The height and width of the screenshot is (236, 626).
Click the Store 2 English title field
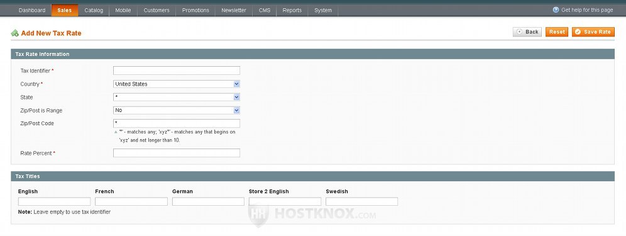[285, 201]
